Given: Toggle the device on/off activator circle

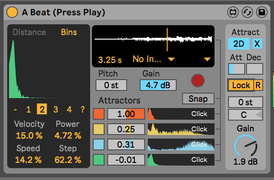Looking at the screenshot, I should tap(13, 12).
